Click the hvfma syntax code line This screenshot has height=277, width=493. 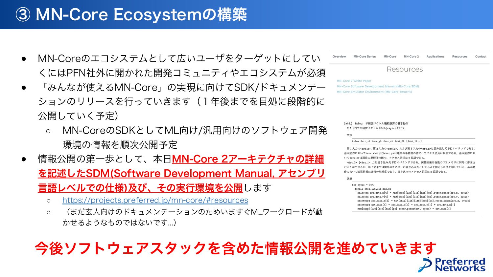(x=387, y=141)
